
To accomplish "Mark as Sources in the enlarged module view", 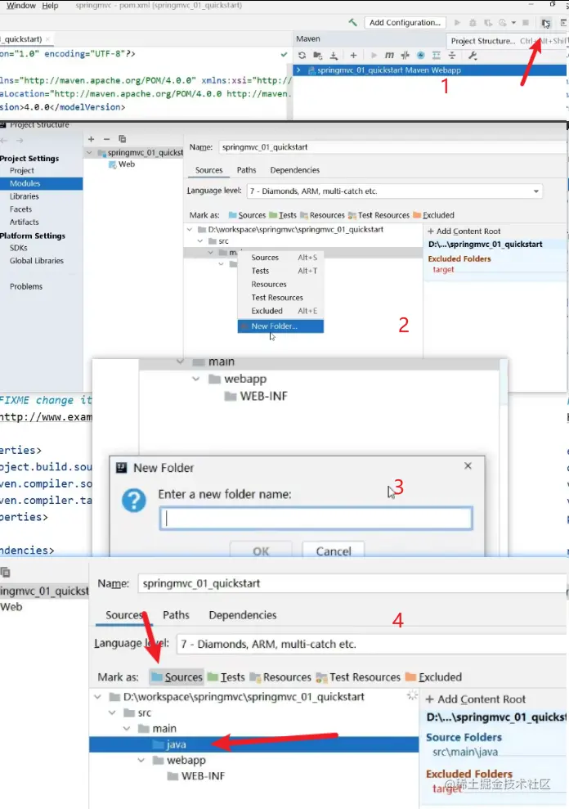I will (x=177, y=677).
